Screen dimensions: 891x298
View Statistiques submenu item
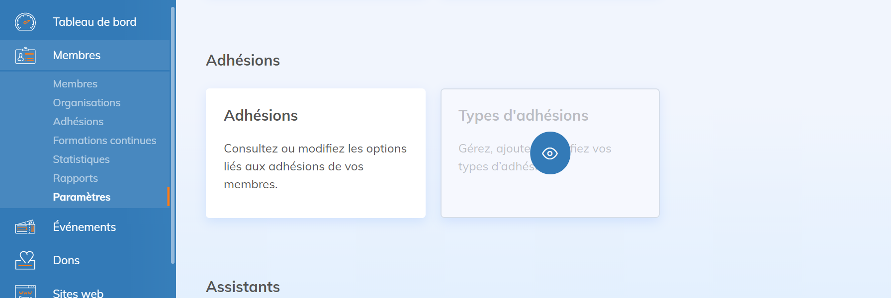[x=81, y=159]
